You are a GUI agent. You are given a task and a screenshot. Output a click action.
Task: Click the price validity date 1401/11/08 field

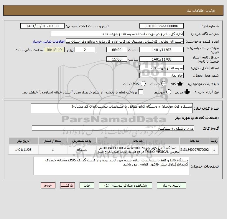point(162,59)
